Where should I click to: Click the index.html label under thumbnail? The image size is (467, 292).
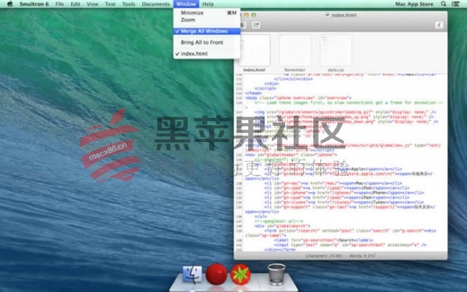click(254, 70)
